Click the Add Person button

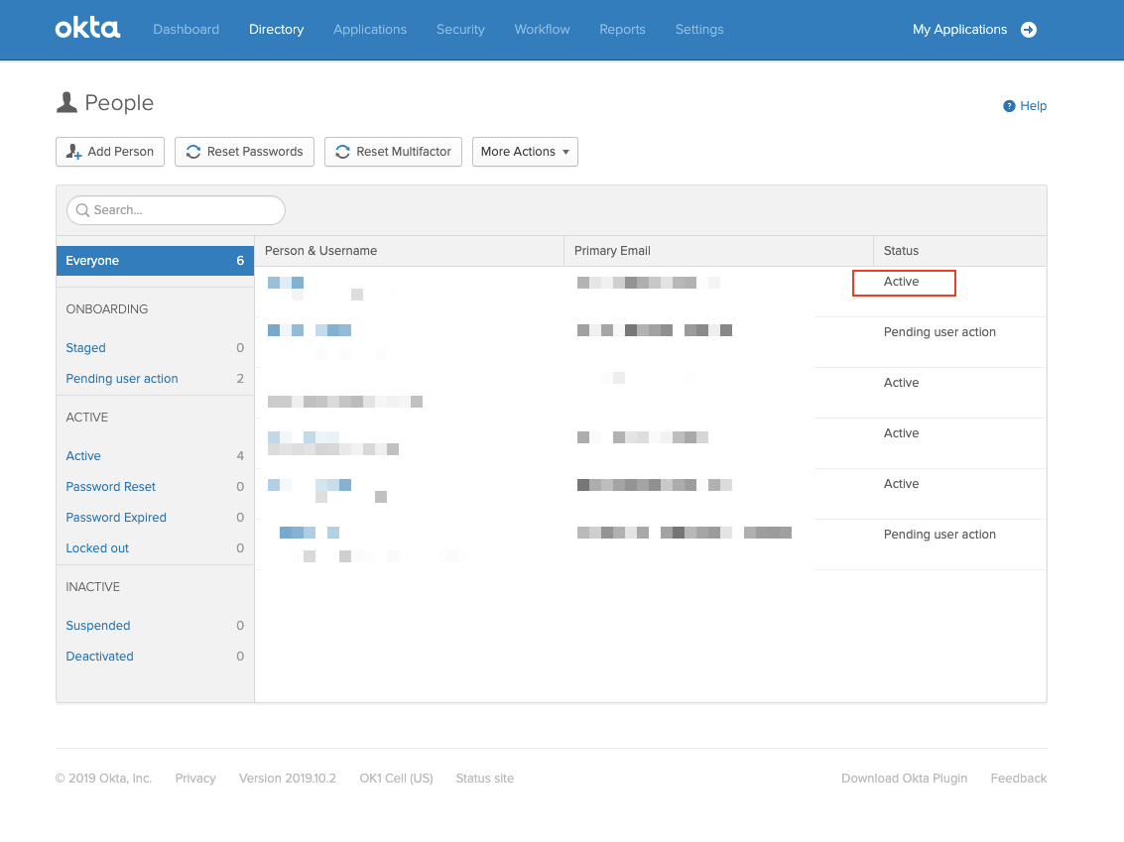click(x=110, y=152)
